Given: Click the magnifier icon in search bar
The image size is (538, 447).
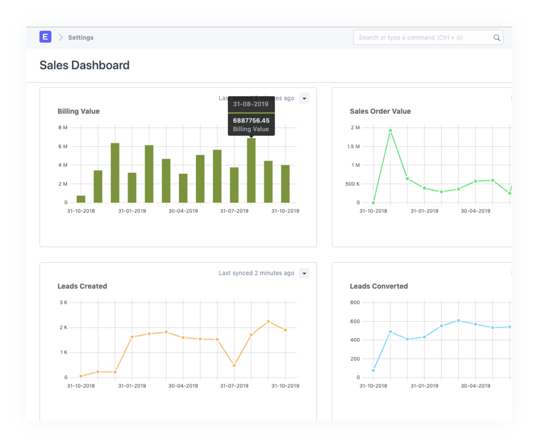Looking at the screenshot, I should tap(496, 38).
